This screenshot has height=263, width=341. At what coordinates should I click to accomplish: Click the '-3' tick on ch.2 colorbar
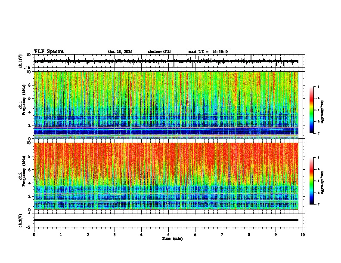click(318, 158)
